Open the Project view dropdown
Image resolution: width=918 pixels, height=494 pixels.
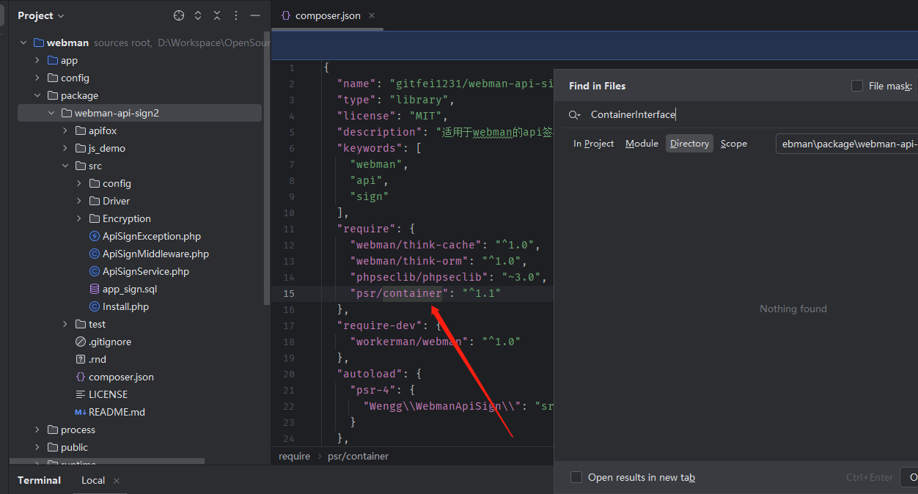pos(41,15)
